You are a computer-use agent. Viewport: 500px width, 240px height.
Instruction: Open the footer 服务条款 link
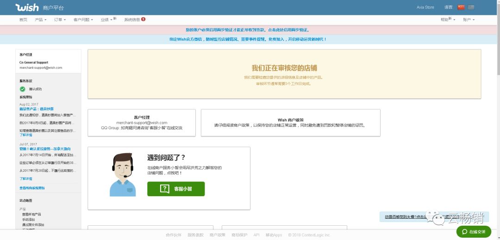195,235
